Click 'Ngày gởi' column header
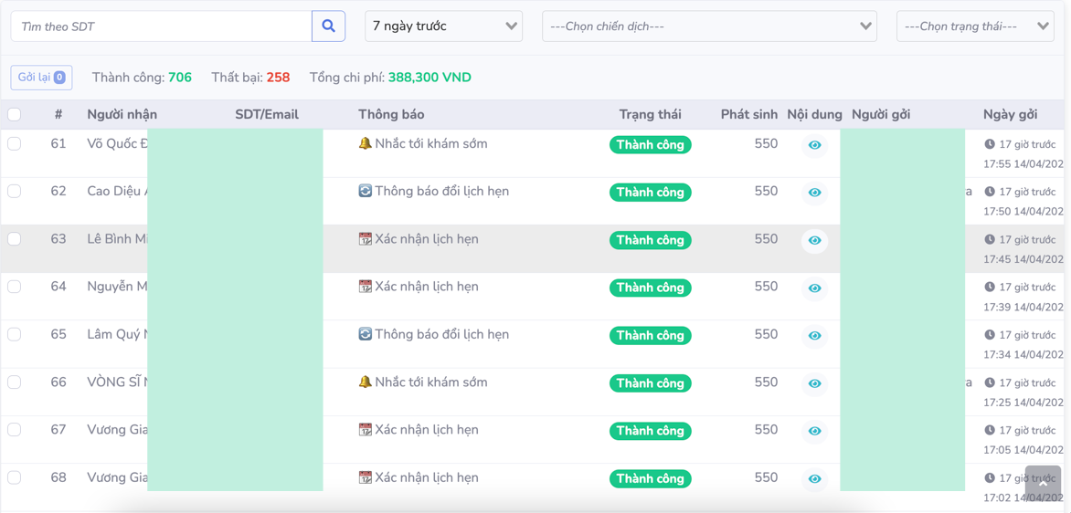 click(x=1010, y=115)
